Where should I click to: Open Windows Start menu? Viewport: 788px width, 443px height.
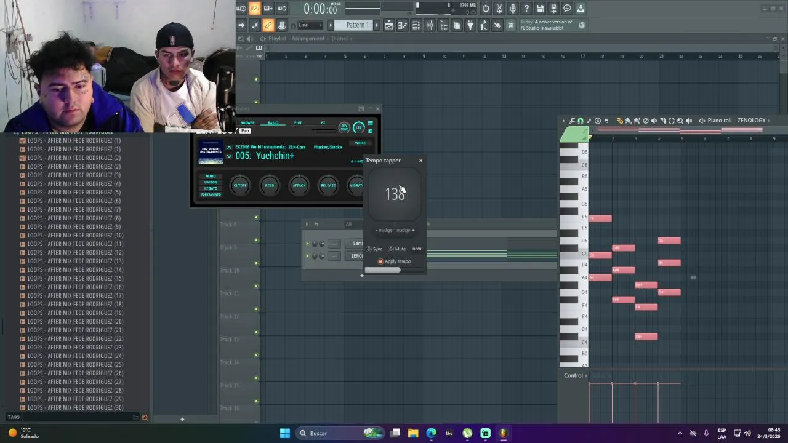pyautogui.click(x=285, y=433)
